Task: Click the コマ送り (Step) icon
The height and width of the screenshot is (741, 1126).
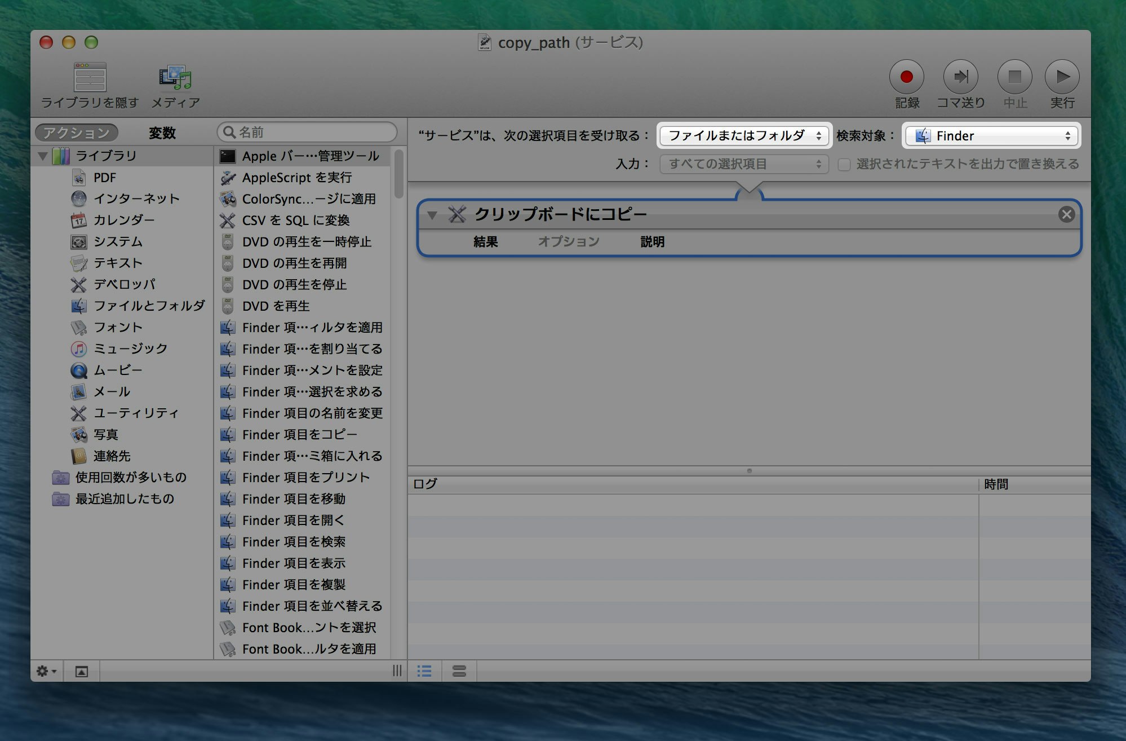Action: (x=961, y=77)
